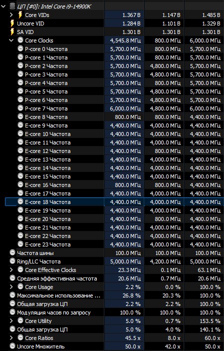Expand the Core VIDs group
The height and width of the screenshot is (351, 224).
coord(11,15)
